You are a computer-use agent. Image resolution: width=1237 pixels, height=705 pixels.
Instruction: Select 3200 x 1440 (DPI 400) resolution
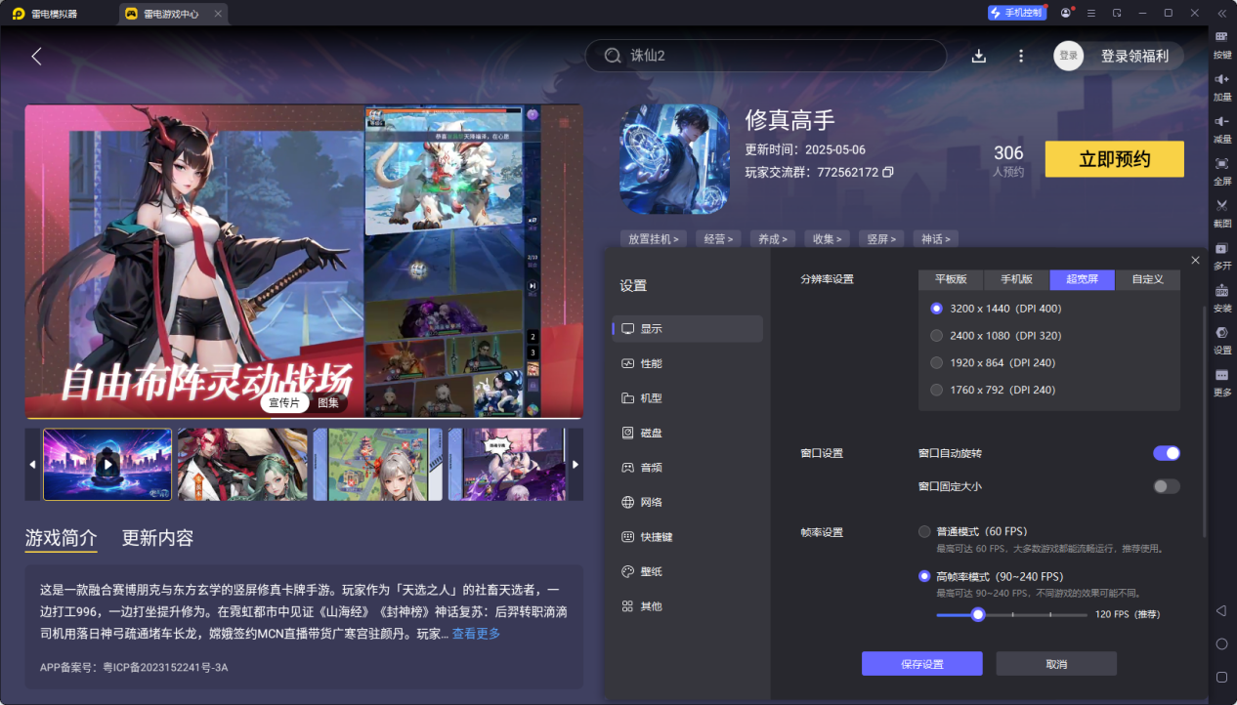coord(996,309)
